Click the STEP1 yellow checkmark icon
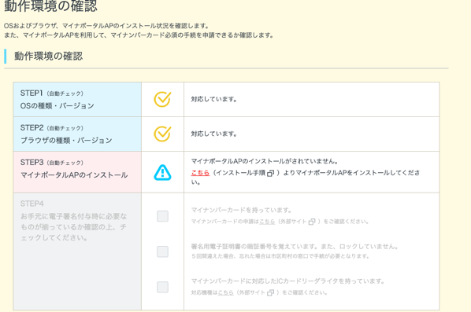Image resolution: width=471 pixels, height=312 pixels. click(162, 99)
